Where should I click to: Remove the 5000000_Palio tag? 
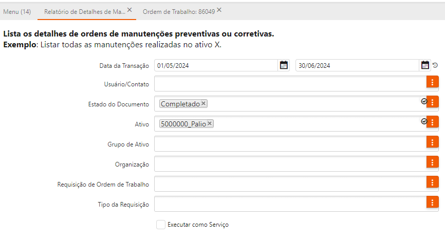210,123
